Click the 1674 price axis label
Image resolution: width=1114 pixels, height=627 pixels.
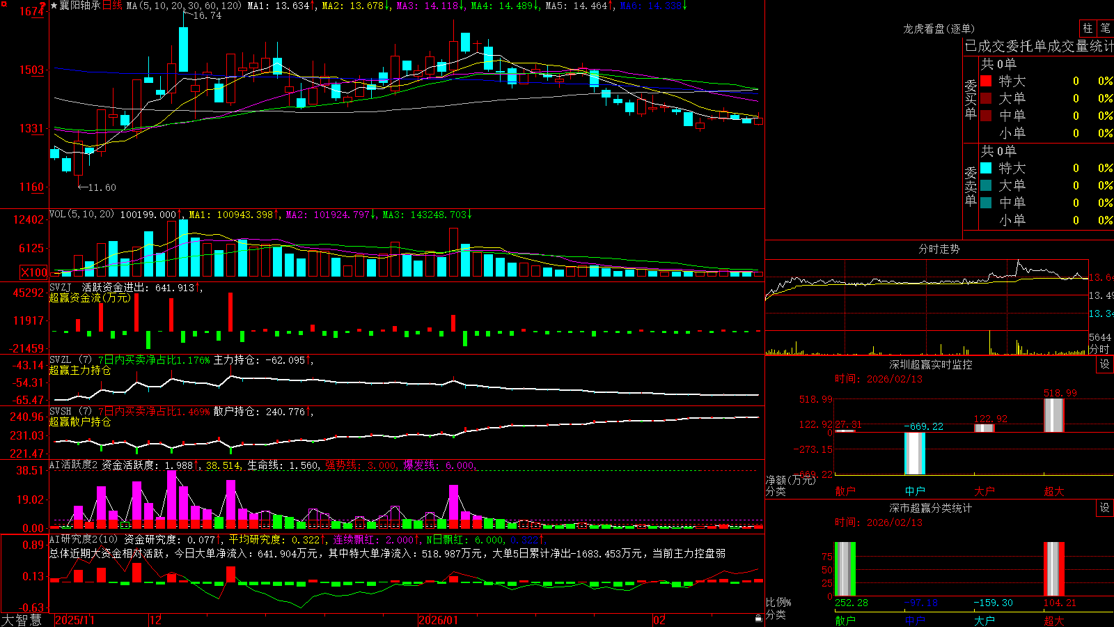click(x=33, y=11)
